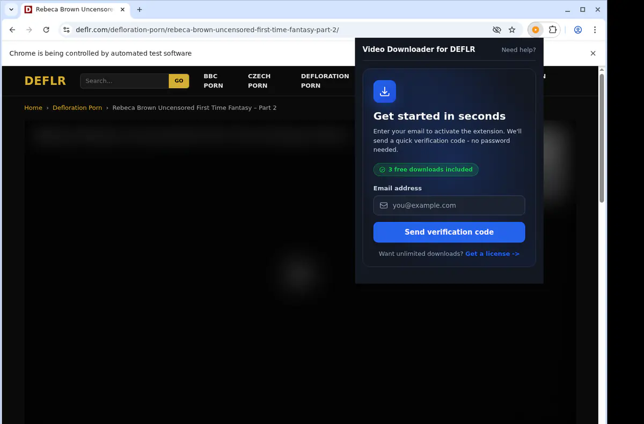Click the scrollbar up arrow

tap(602, 70)
